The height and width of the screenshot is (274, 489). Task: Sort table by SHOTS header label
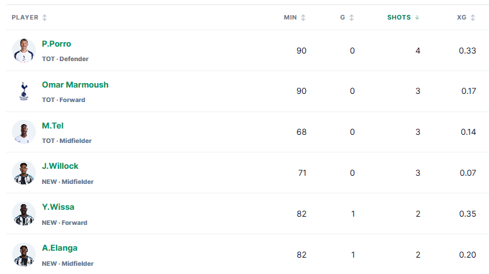tap(399, 18)
